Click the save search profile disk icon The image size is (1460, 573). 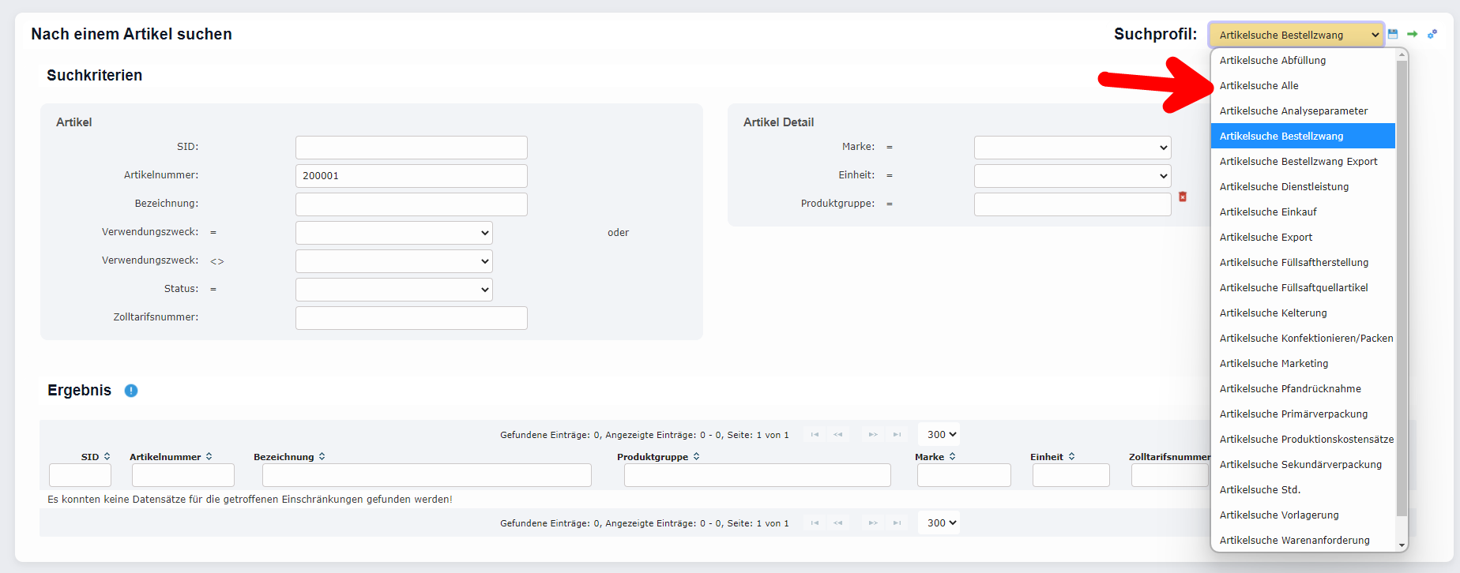[x=1393, y=34]
